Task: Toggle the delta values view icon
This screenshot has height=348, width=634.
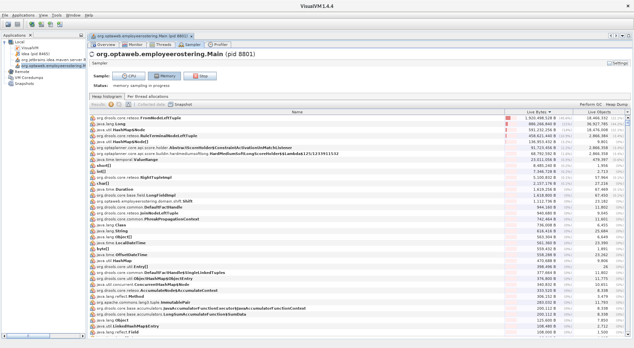Action: pyautogui.click(x=128, y=104)
